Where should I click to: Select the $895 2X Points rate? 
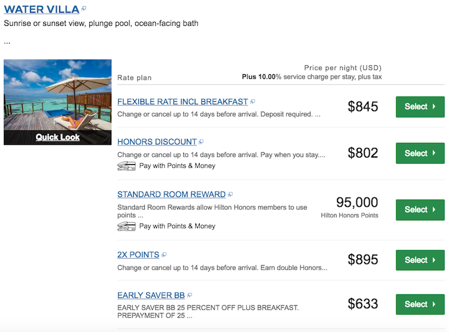(420, 260)
